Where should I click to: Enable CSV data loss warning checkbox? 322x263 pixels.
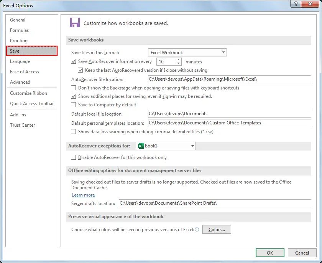pyautogui.click(x=73, y=131)
